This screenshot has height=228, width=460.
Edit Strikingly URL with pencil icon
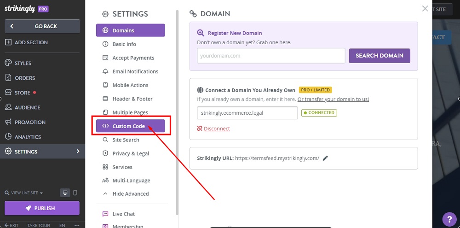click(x=325, y=158)
